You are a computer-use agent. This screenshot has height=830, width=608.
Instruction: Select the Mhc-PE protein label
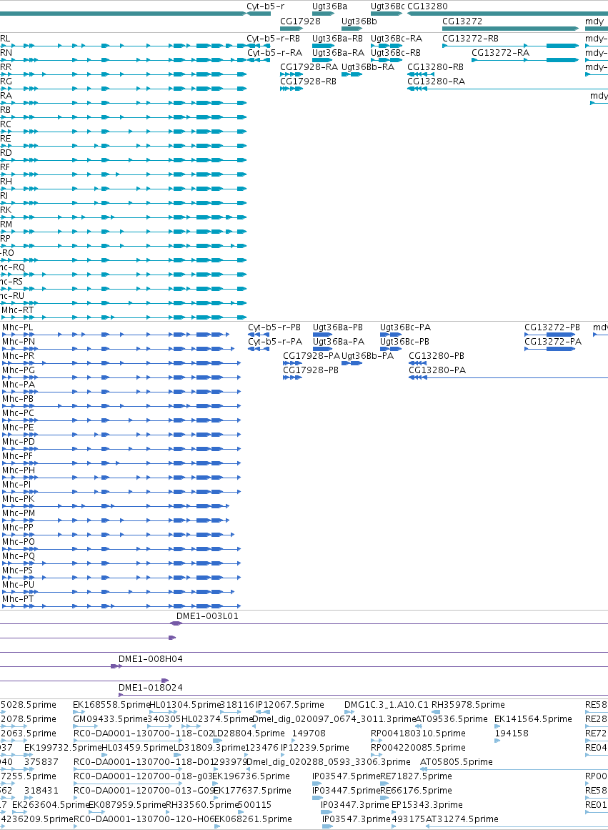(x=18, y=428)
